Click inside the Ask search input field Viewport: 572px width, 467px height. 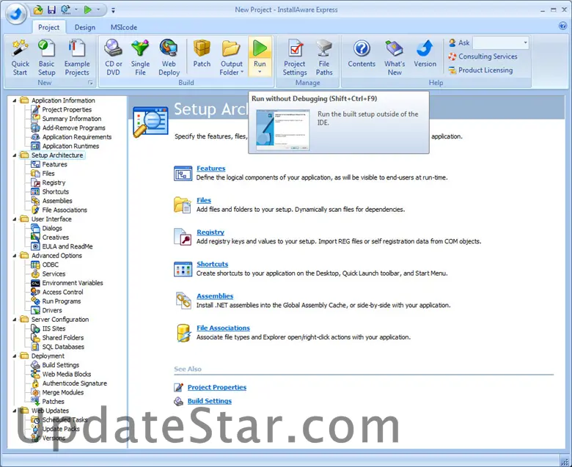(497, 43)
